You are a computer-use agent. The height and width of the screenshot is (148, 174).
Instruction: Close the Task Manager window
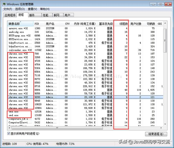(168, 4)
